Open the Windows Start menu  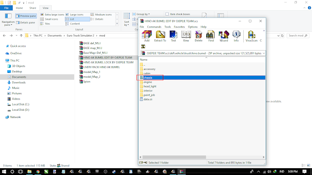pyautogui.click(x=4, y=172)
